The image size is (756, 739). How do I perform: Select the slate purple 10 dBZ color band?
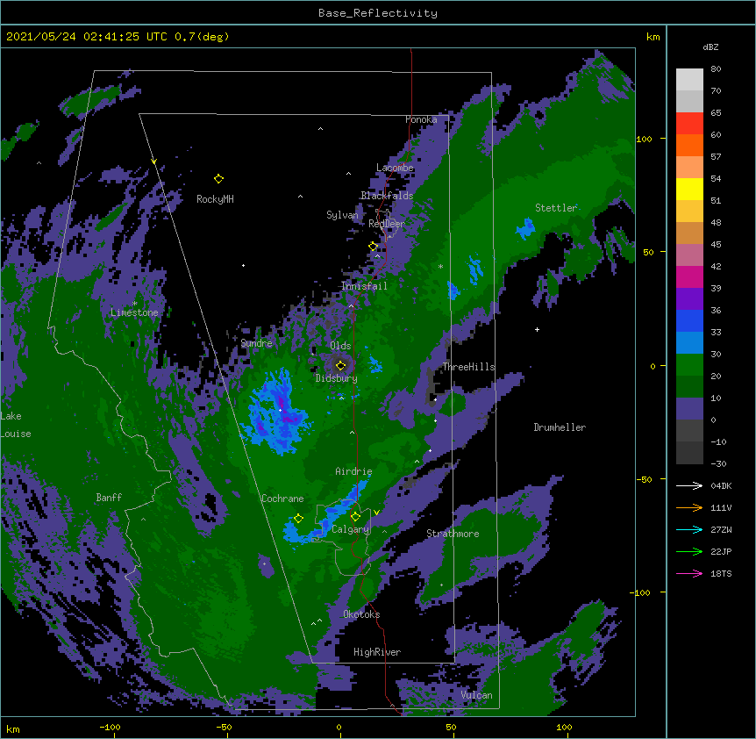point(689,409)
